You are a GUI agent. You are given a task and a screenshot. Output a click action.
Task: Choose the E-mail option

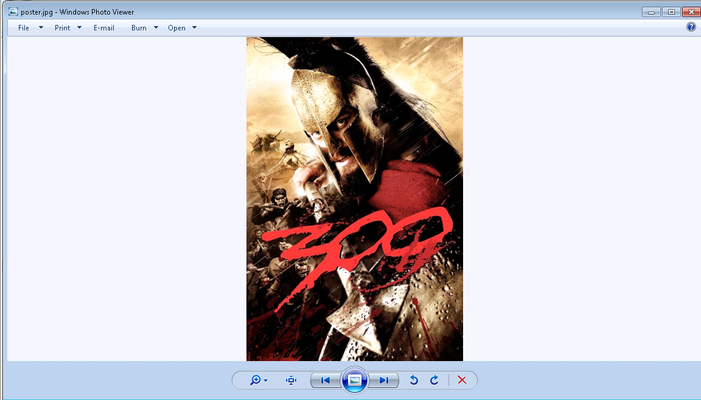click(103, 28)
